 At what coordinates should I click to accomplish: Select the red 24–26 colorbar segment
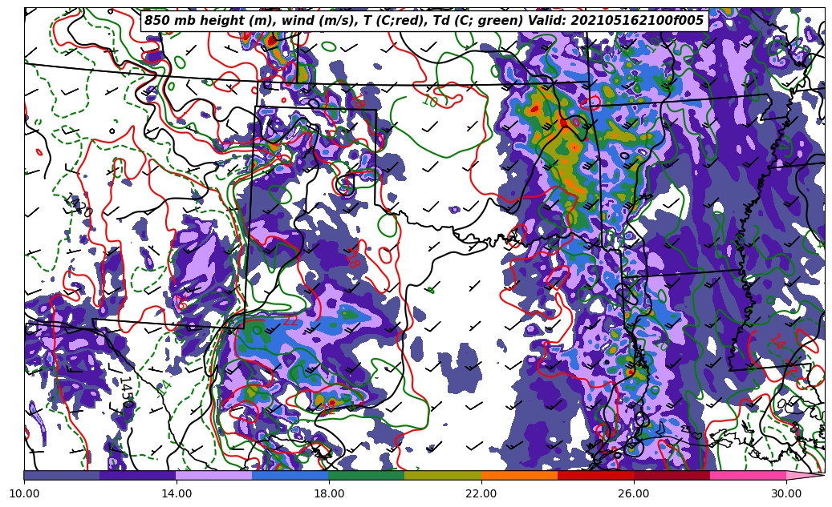(x=595, y=475)
